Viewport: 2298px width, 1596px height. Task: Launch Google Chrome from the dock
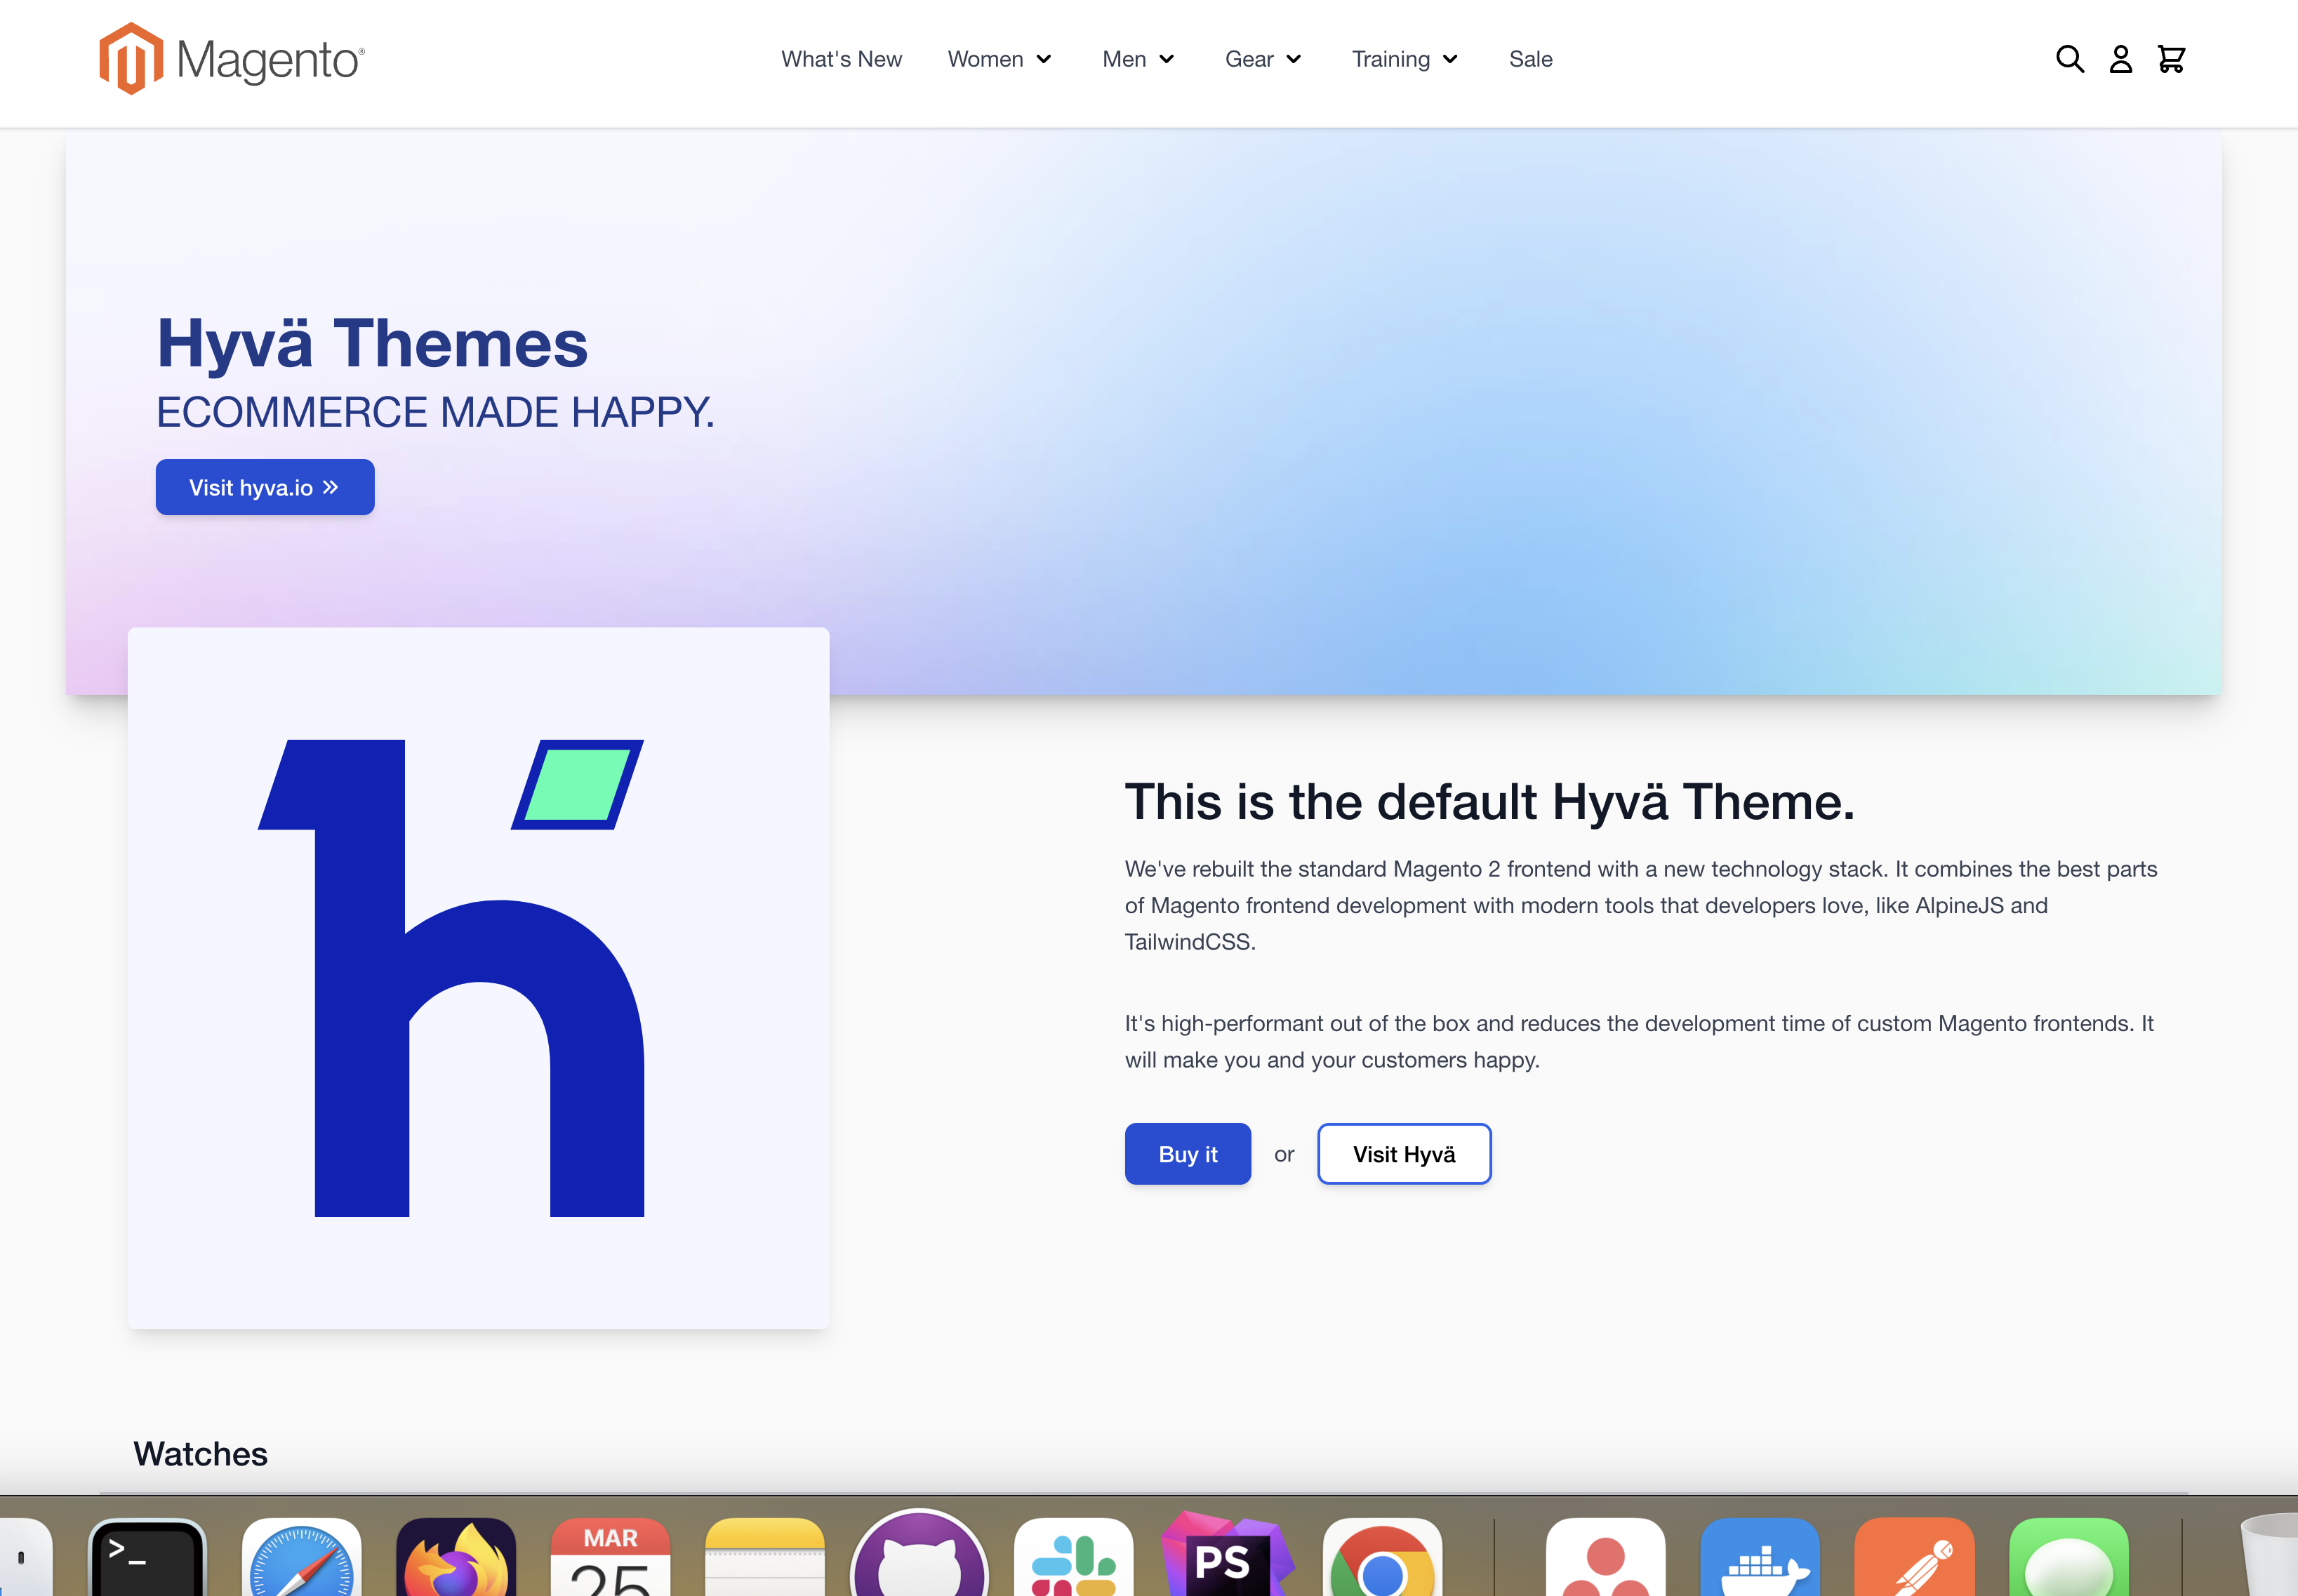[x=1382, y=1557]
